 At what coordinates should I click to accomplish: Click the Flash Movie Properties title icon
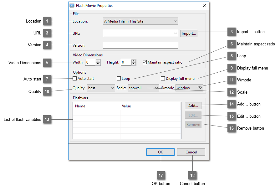(72, 6)
